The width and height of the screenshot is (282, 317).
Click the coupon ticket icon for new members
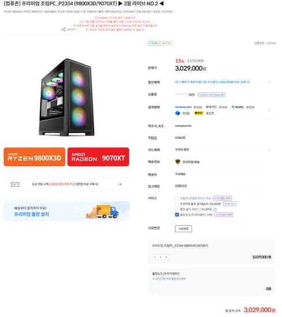[x=15, y=184]
